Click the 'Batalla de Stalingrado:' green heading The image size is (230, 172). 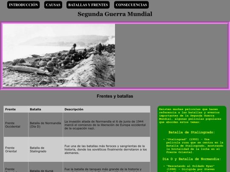(x=192, y=132)
